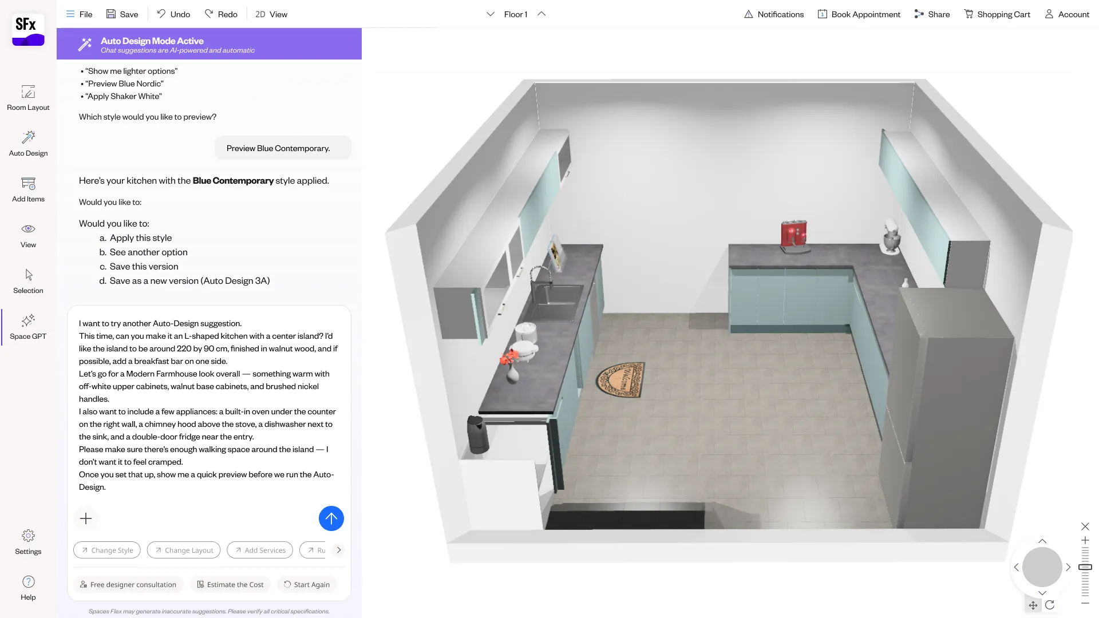Click the orbit joystick circle
The width and height of the screenshot is (1099, 618).
click(1042, 567)
